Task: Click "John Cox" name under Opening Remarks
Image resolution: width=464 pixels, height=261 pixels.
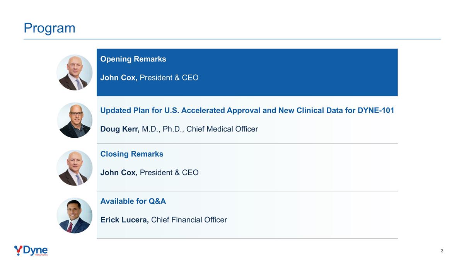Action: click(x=119, y=78)
